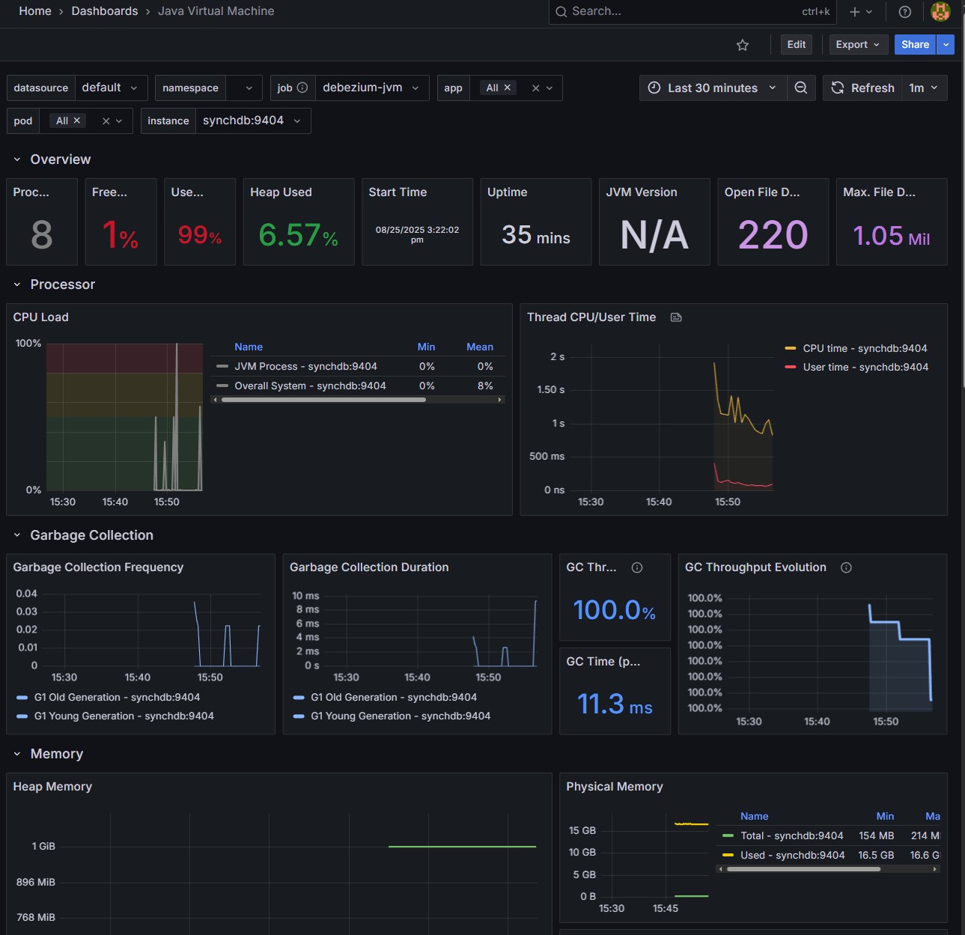Click the Edit button
The height and width of the screenshot is (935, 965).
tap(796, 45)
